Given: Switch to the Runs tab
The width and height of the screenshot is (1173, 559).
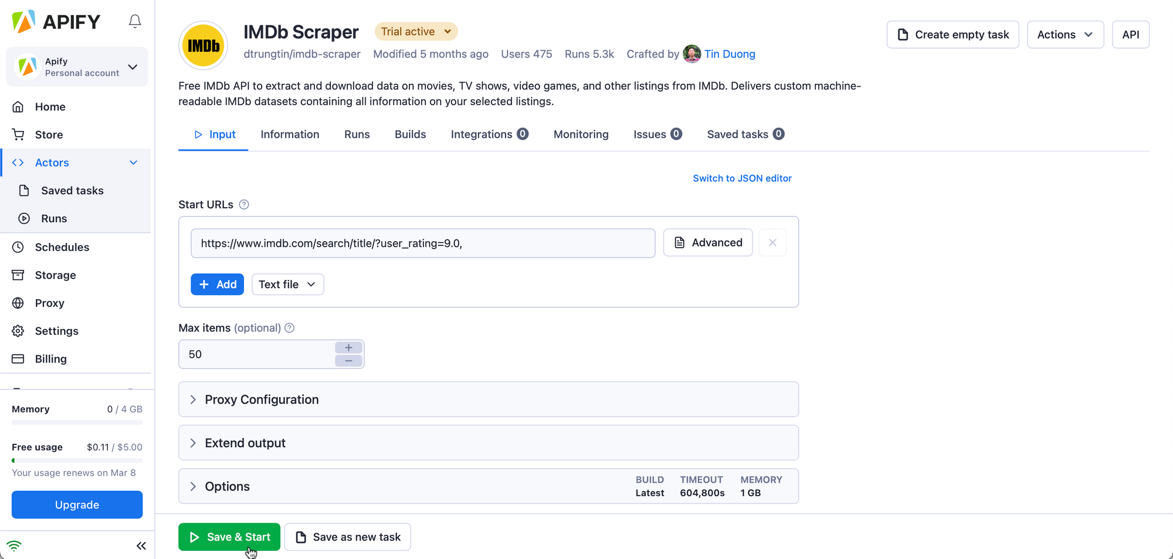Looking at the screenshot, I should click(x=357, y=134).
